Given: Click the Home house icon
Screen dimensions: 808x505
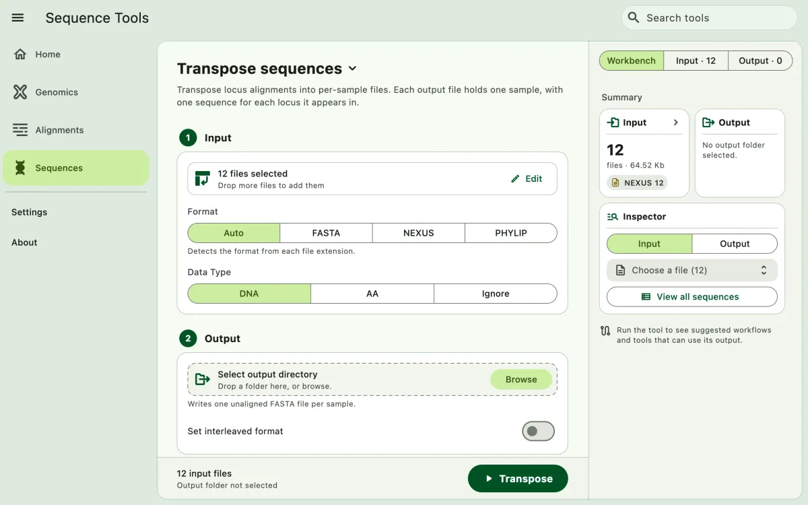Looking at the screenshot, I should [20, 55].
